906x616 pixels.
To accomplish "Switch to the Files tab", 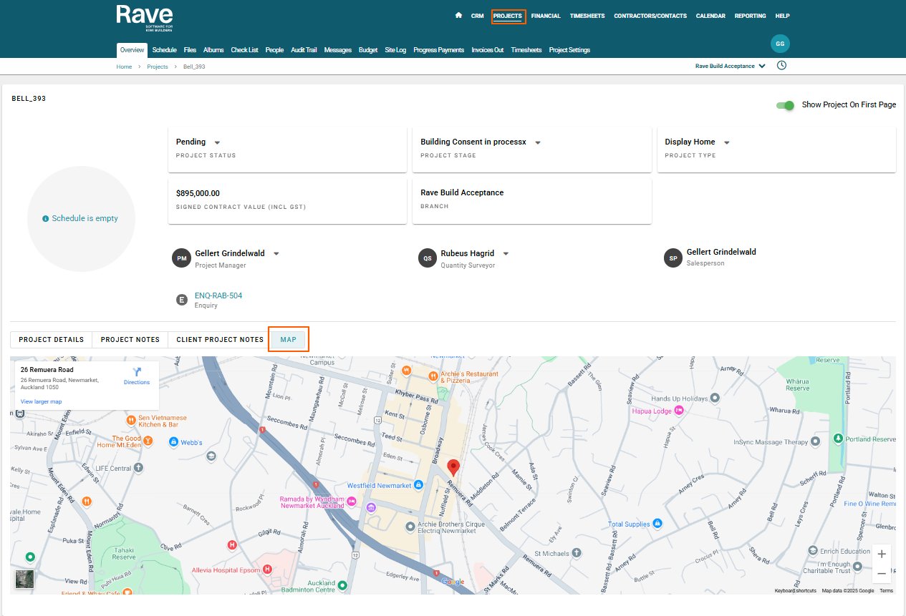I will [190, 50].
